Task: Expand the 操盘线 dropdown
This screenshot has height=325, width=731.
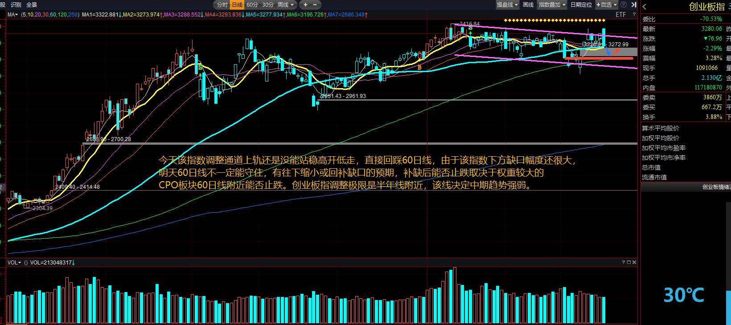Action: (507, 5)
